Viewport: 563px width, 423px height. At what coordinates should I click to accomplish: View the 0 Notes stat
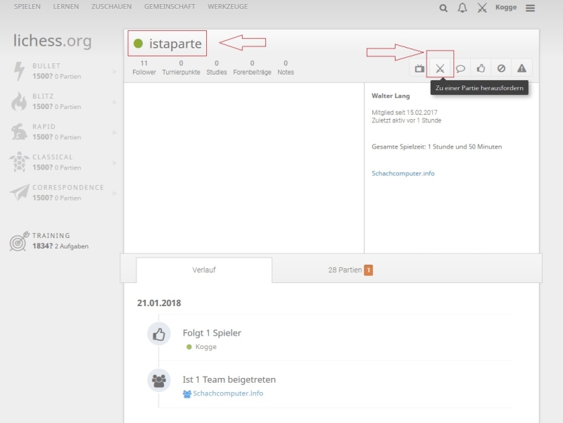tap(286, 68)
